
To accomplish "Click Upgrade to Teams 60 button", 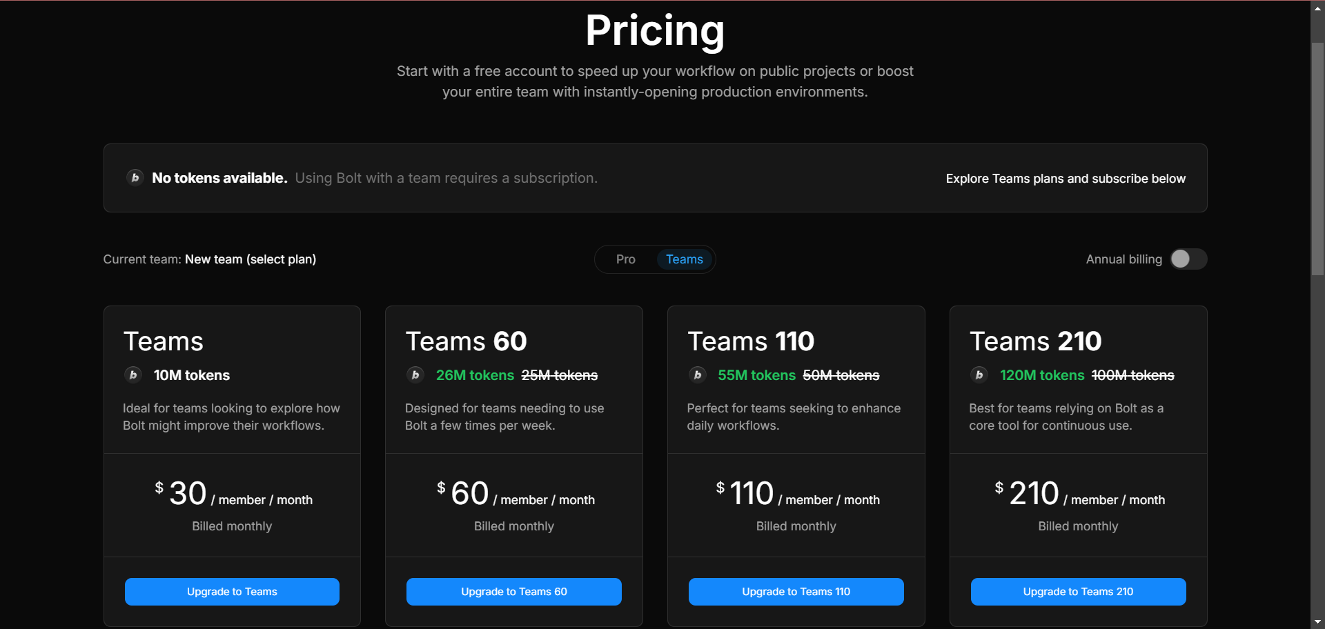I will coord(514,592).
